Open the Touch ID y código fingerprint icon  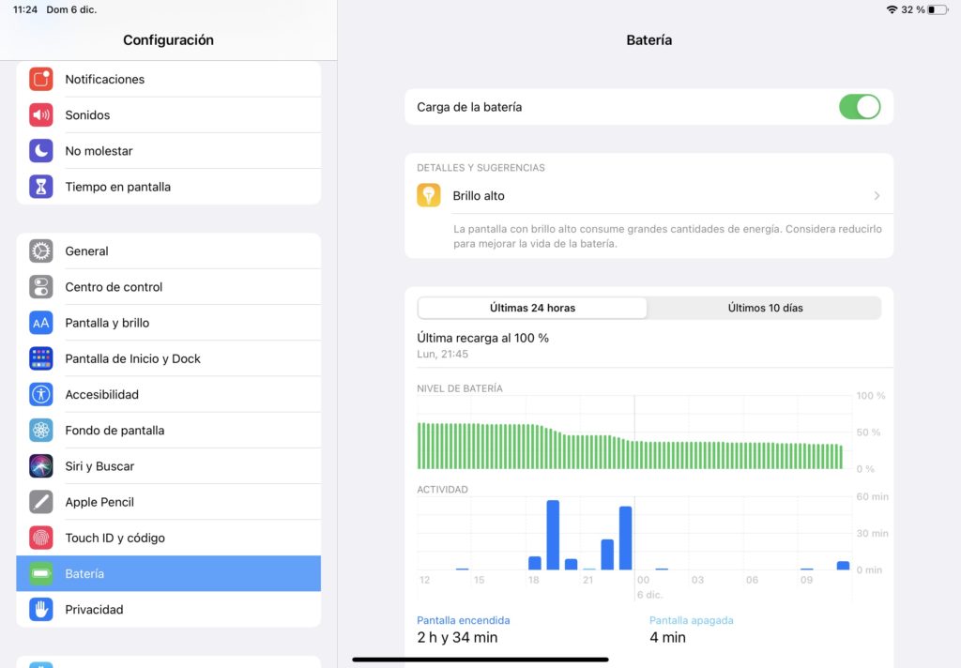pos(41,538)
